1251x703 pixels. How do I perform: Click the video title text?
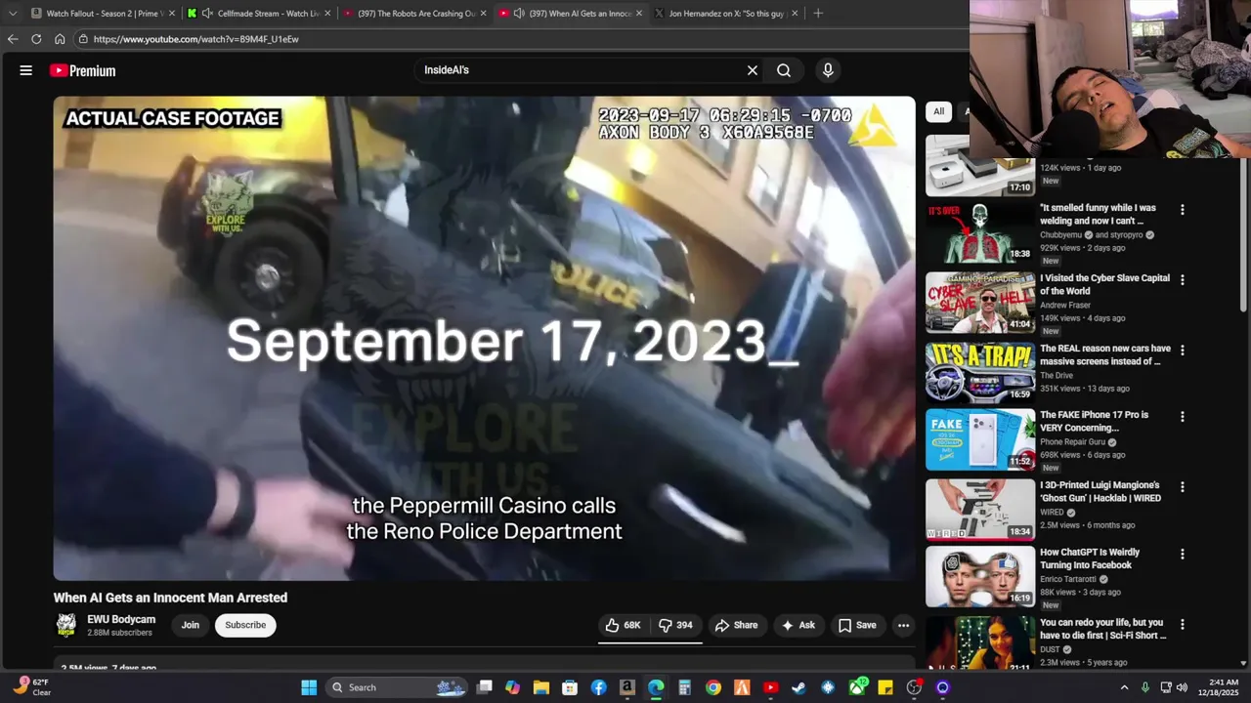pyautogui.click(x=170, y=598)
